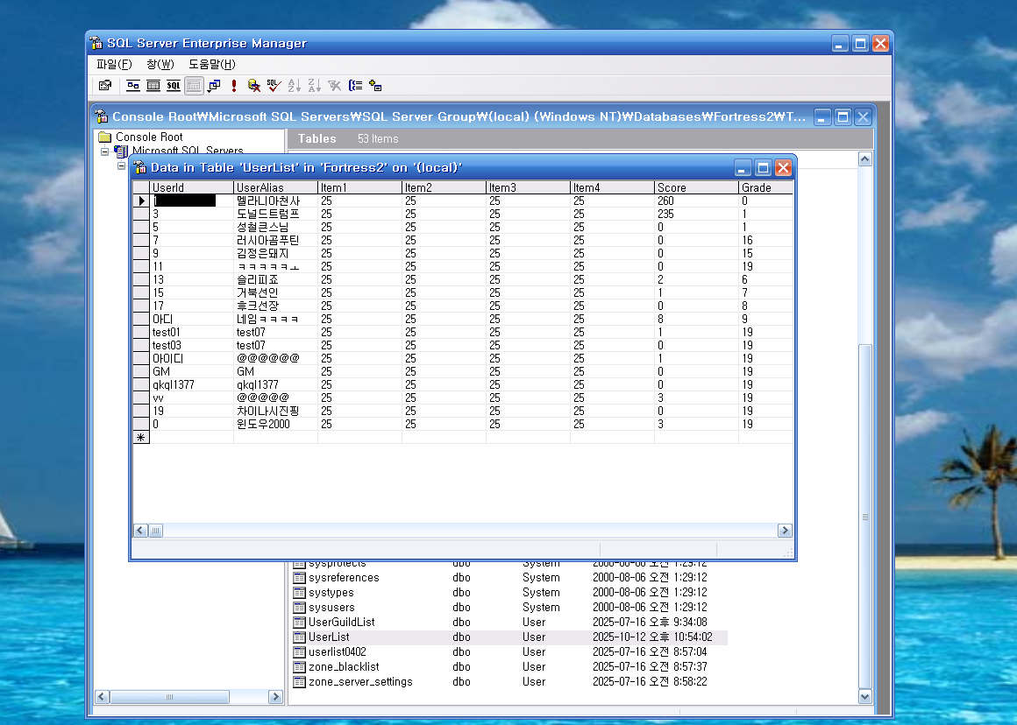Show the diagram pane
Screen dimensions: 1017x725
(133, 86)
